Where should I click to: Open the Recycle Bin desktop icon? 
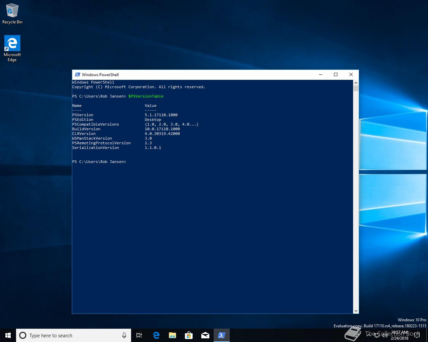[12, 14]
